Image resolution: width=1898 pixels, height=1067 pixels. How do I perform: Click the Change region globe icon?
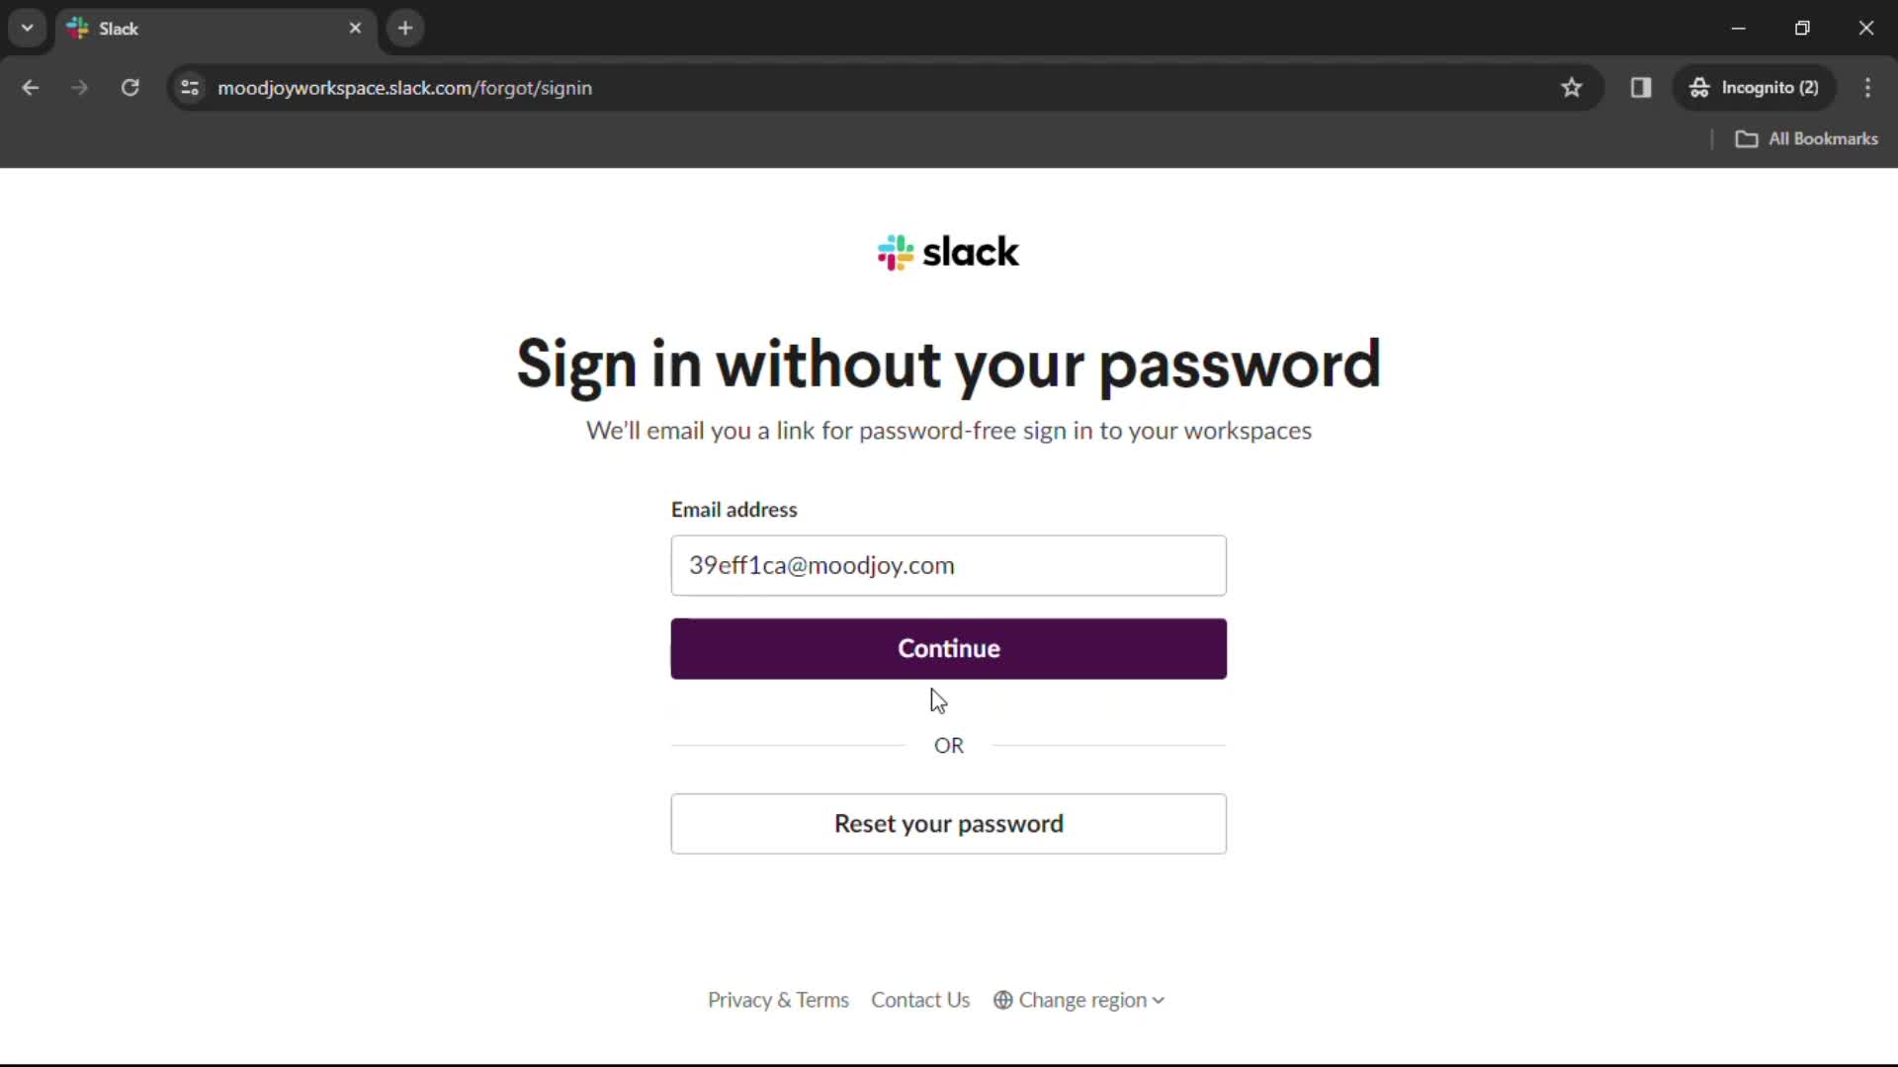[x=1002, y=999]
